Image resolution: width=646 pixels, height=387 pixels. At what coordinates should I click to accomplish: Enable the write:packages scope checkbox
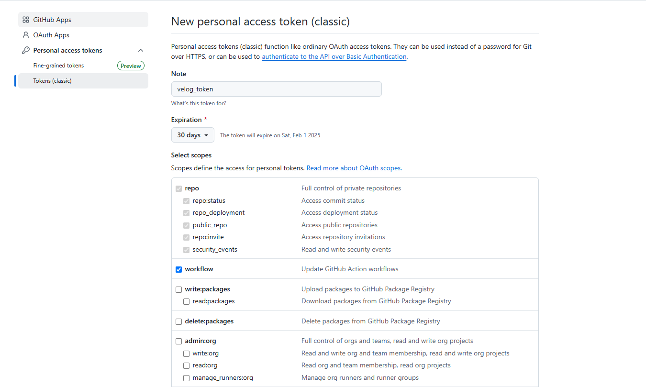coord(178,289)
